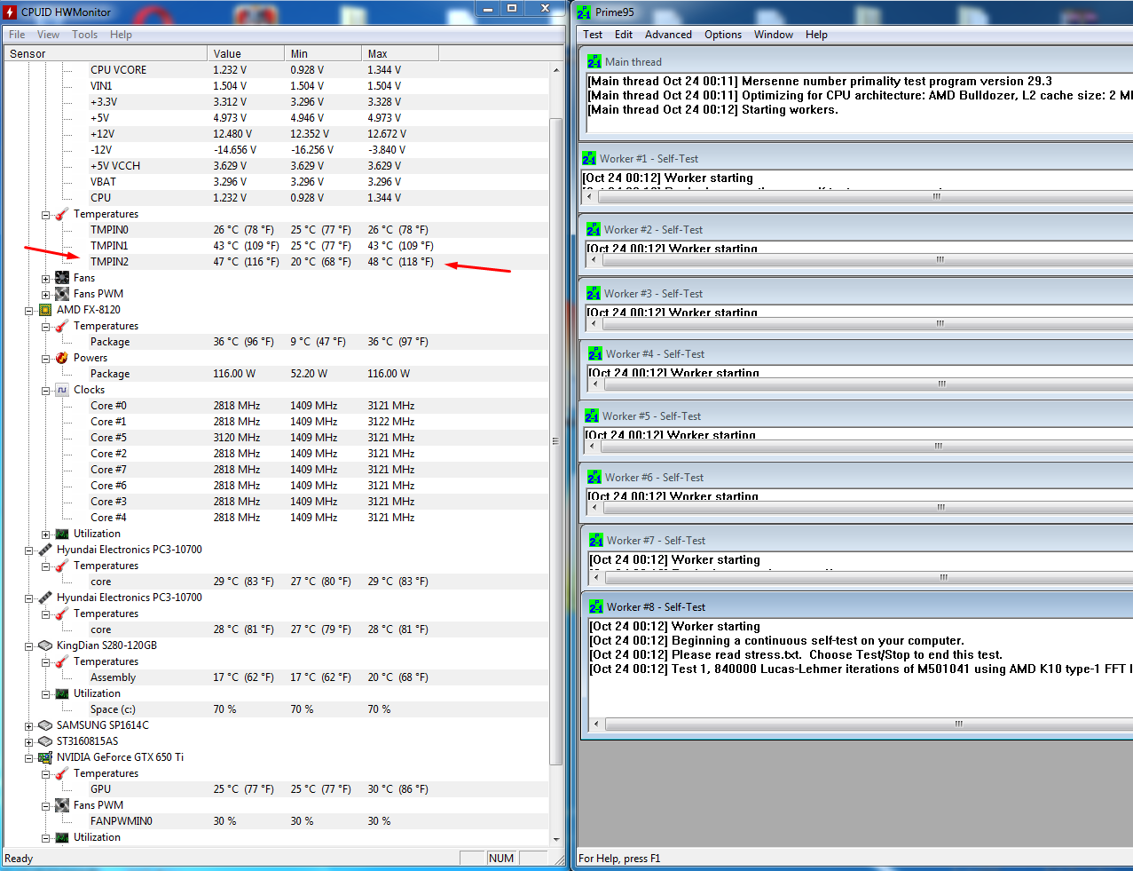Click the Fans icon in the sensor tree
1133x871 pixels.
pyautogui.click(x=62, y=278)
